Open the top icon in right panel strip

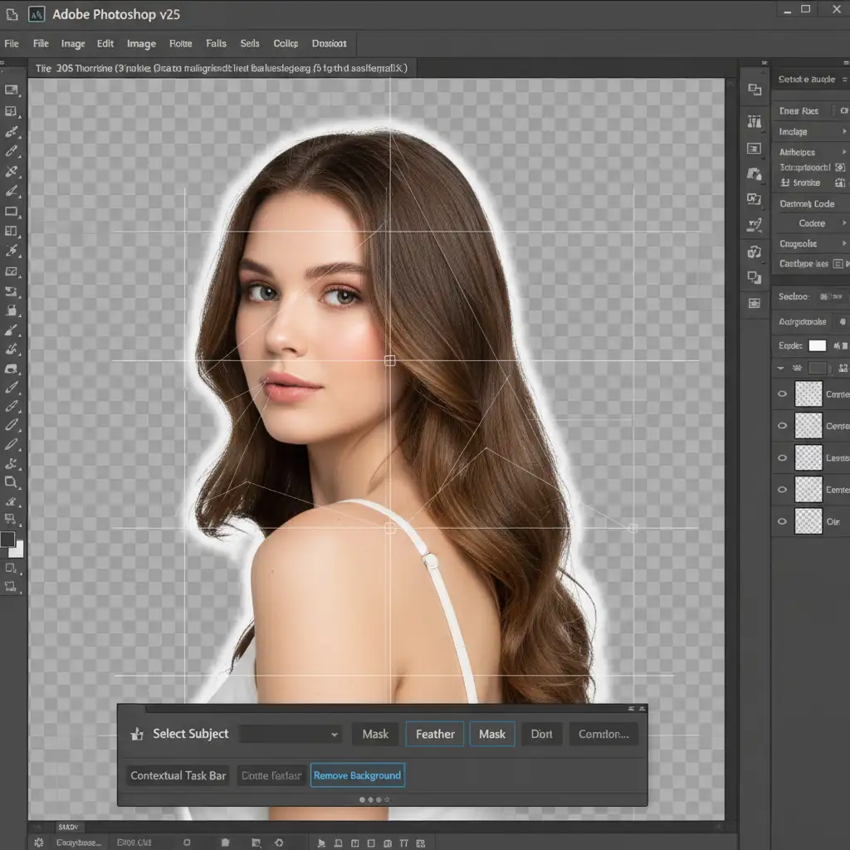pyautogui.click(x=754, y=90)
